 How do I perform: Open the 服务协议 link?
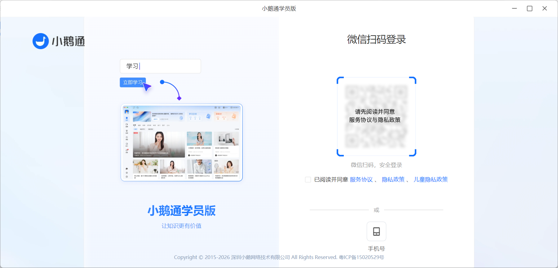361,180
